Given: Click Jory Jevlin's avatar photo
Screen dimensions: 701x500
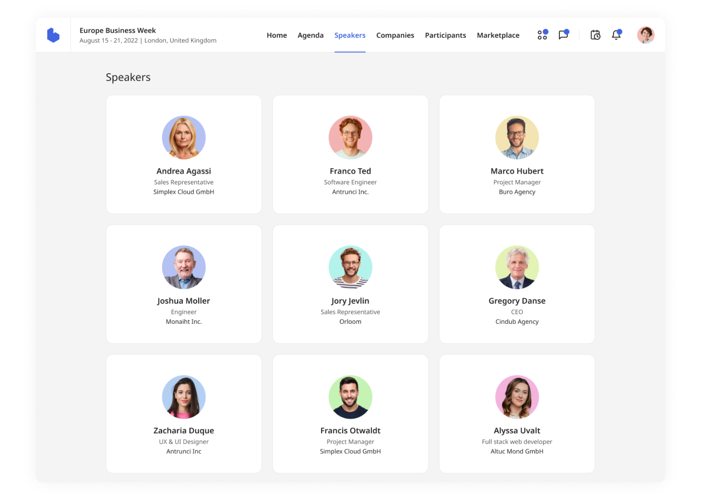Looking at the screenshot, I should 350,267.
